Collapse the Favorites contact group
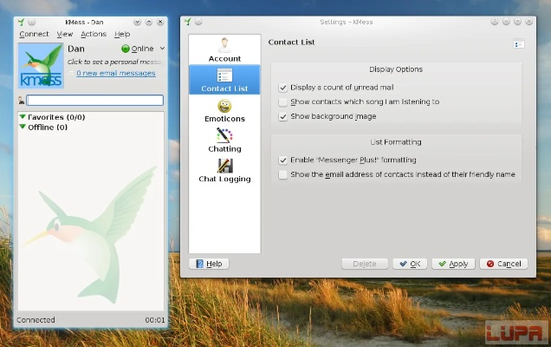This screenshot has height=347, width=551. [23, 117]
